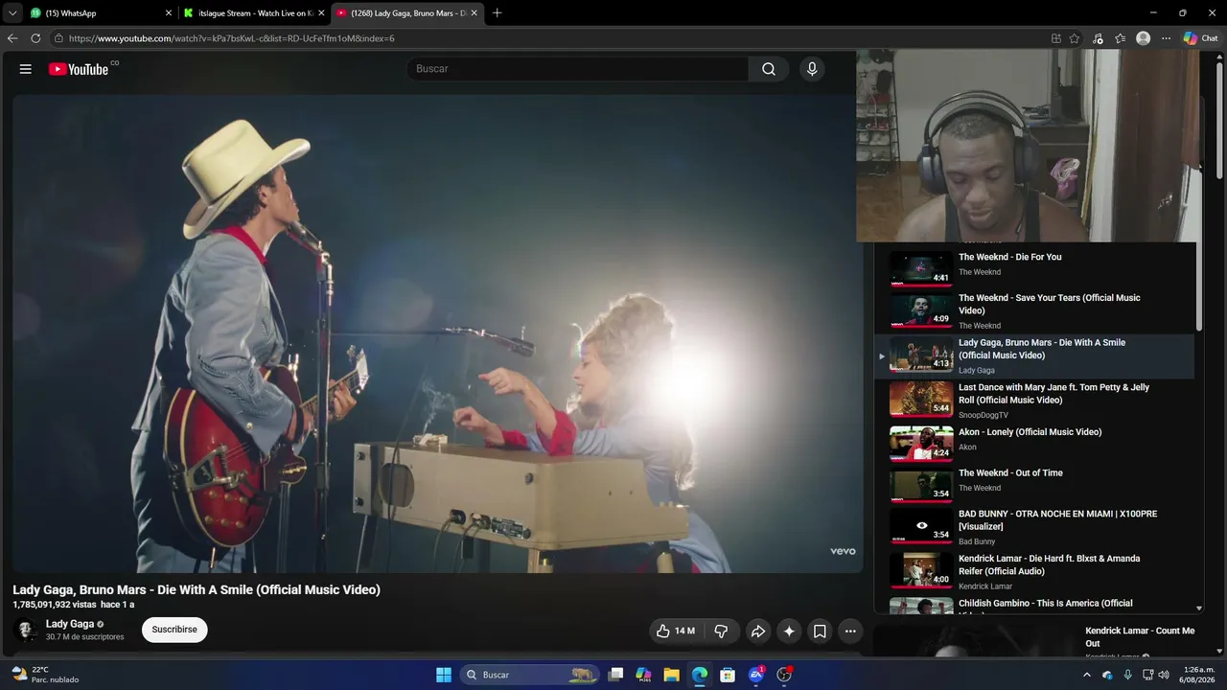Open the Edge favorites list icon
This screenshot has height=690, width=1227.
pyautogui.click(x=1120, y=38)
